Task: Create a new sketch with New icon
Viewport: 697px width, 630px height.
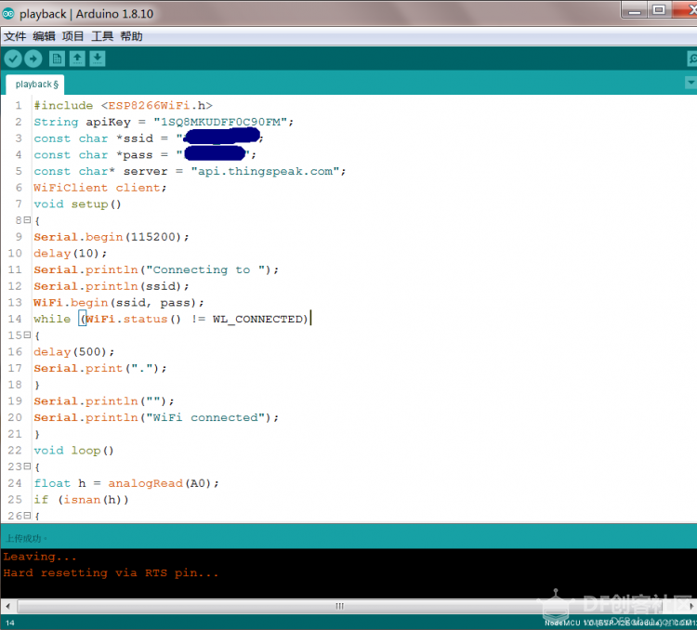Action: click(x=57, y=59)
